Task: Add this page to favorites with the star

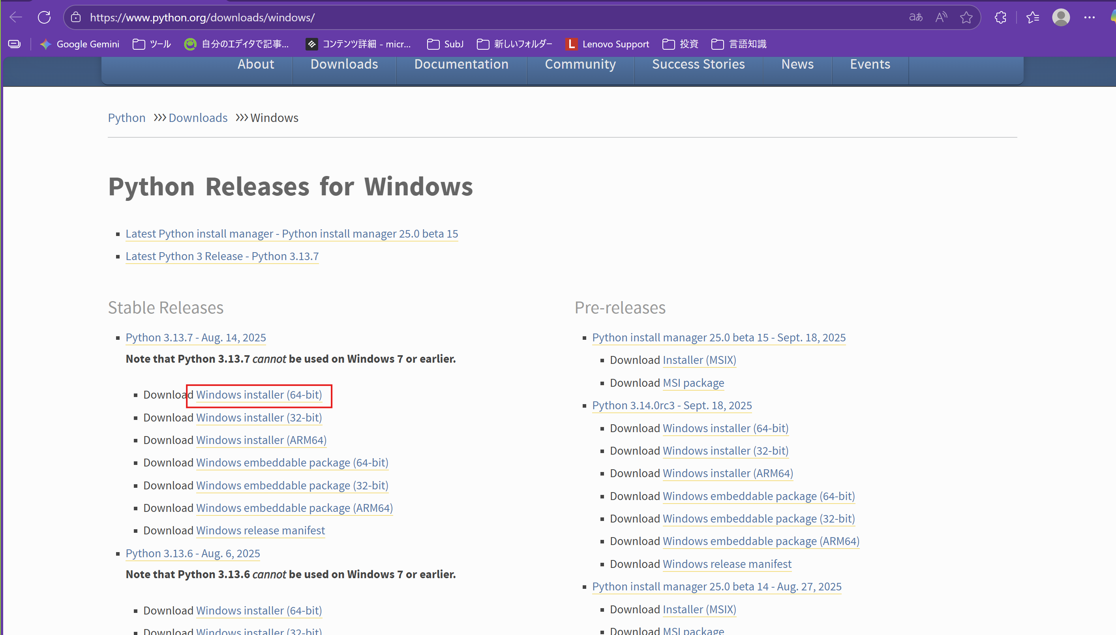Action: pos(966,17)
